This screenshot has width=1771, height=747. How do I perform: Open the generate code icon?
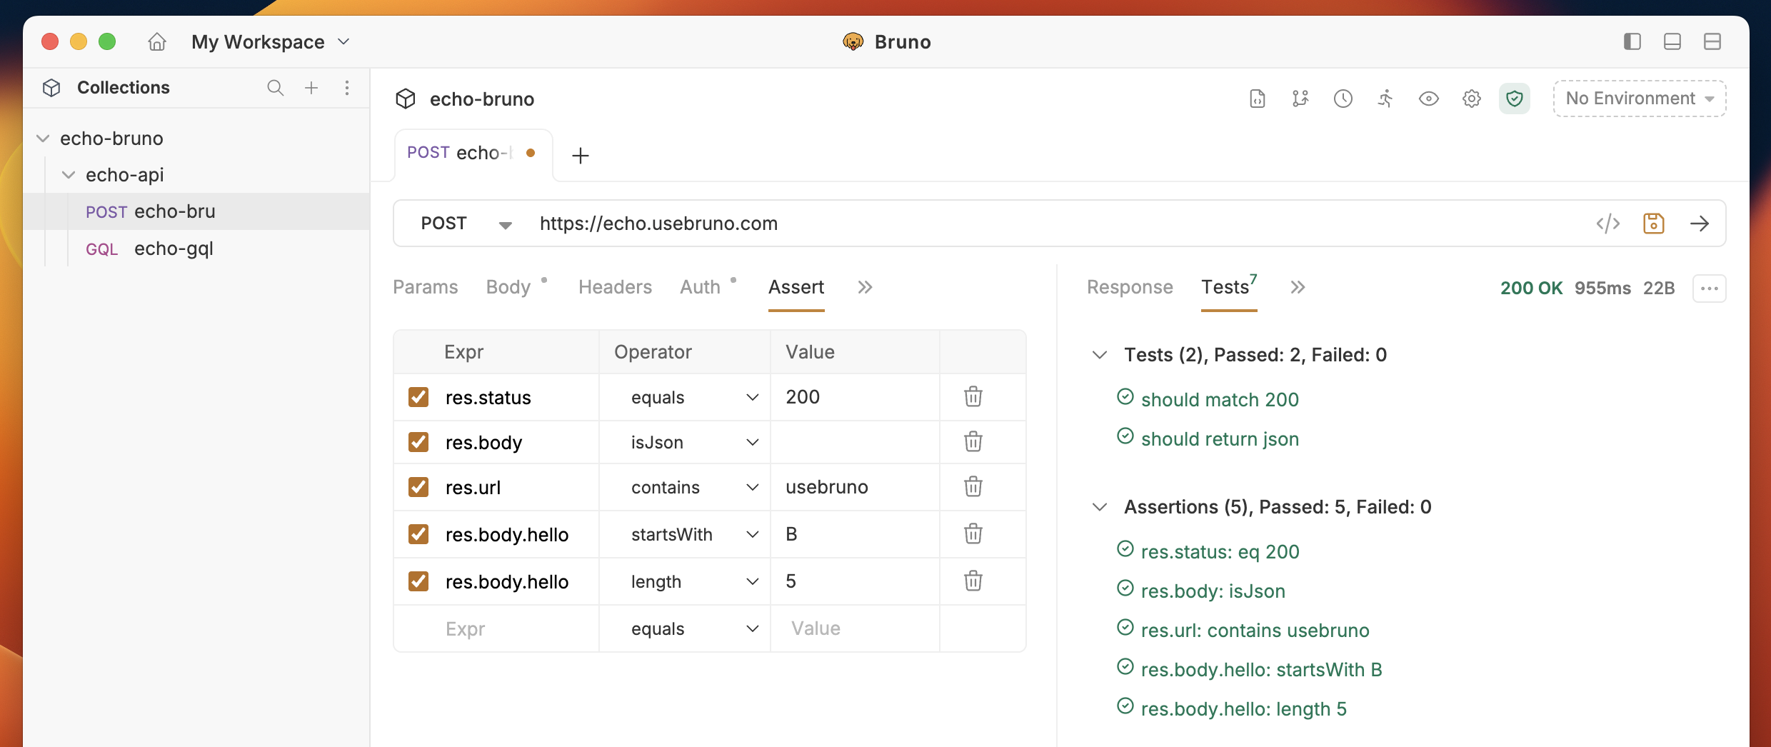pos(1607,224)
